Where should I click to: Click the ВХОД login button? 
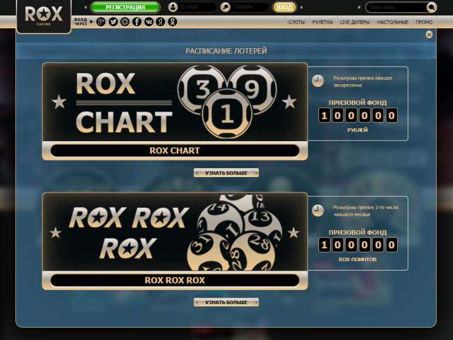pos(284,7)
